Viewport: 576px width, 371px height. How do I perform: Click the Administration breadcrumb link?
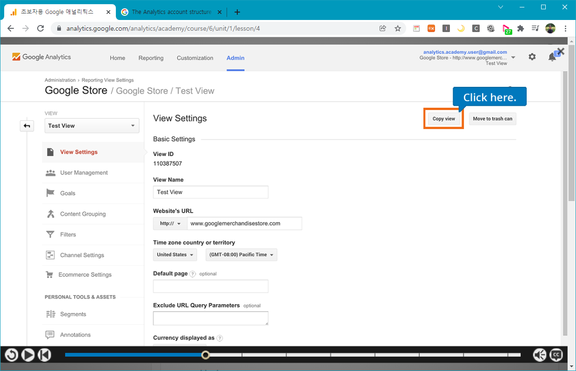point(60,80)
